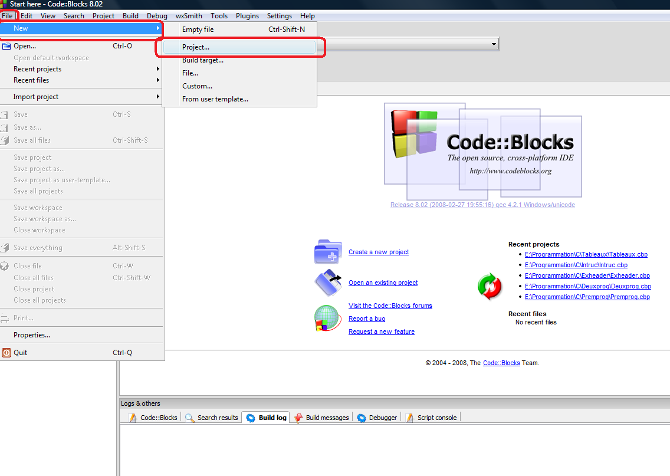Click the Release 8.02 version link
Viewport: 670px width, 476px height.
click(482, 205)
